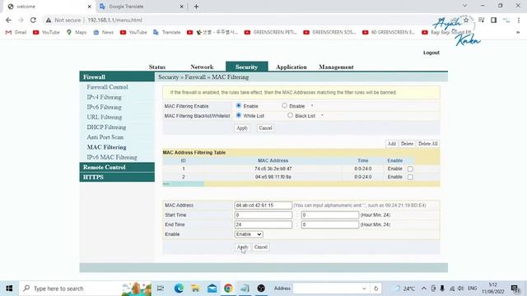Click the MAC Address input field
The image size is (527, 296).
(x=263, y=205)
